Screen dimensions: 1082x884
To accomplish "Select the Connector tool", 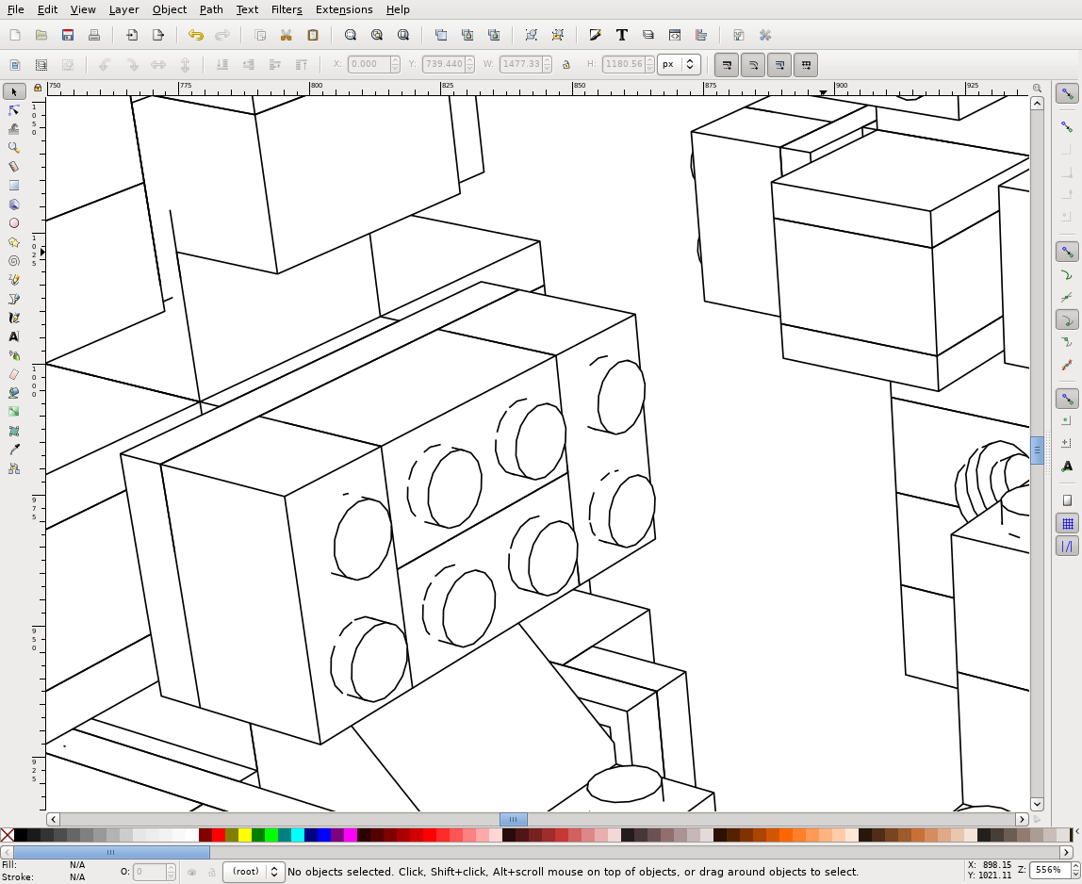I will (14, 468).
